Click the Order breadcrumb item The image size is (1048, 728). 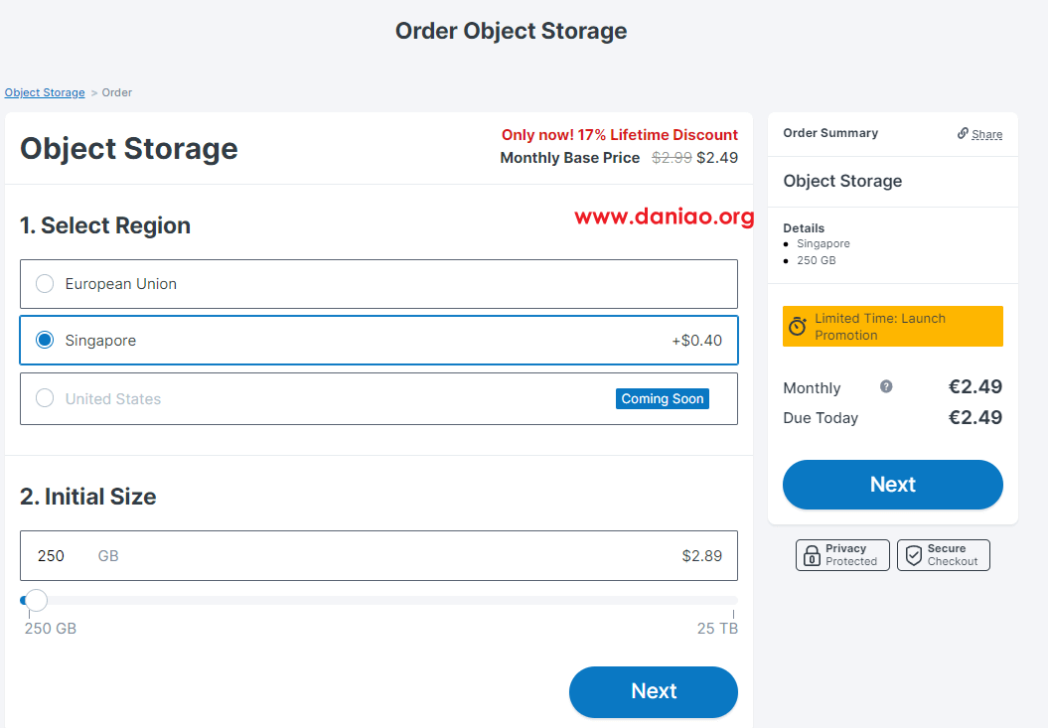tap(117, 92)
